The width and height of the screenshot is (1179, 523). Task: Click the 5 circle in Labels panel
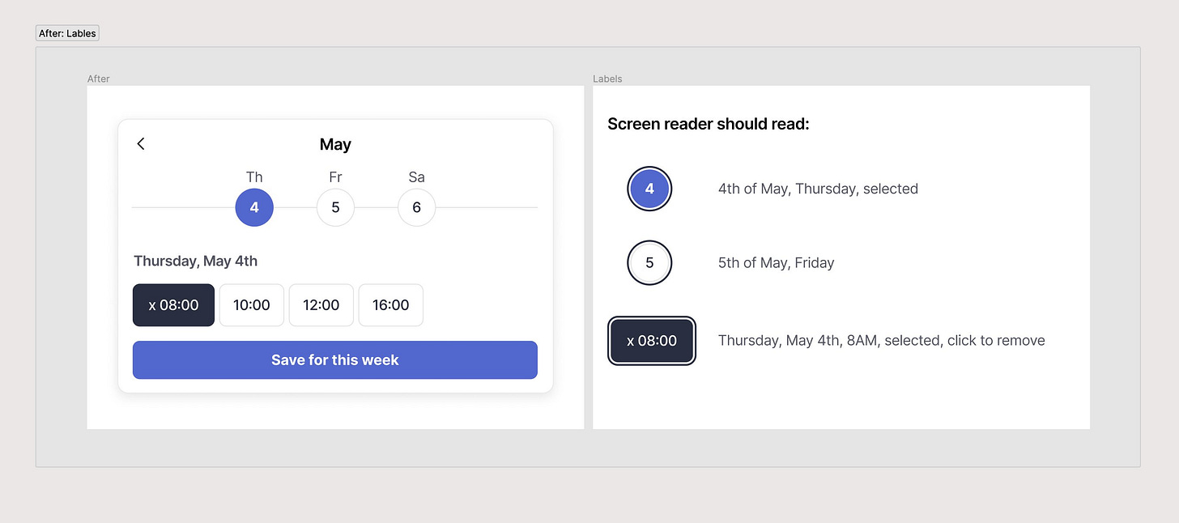(x=649, y=262)
